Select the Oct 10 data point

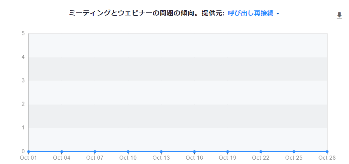pos(128,152)
